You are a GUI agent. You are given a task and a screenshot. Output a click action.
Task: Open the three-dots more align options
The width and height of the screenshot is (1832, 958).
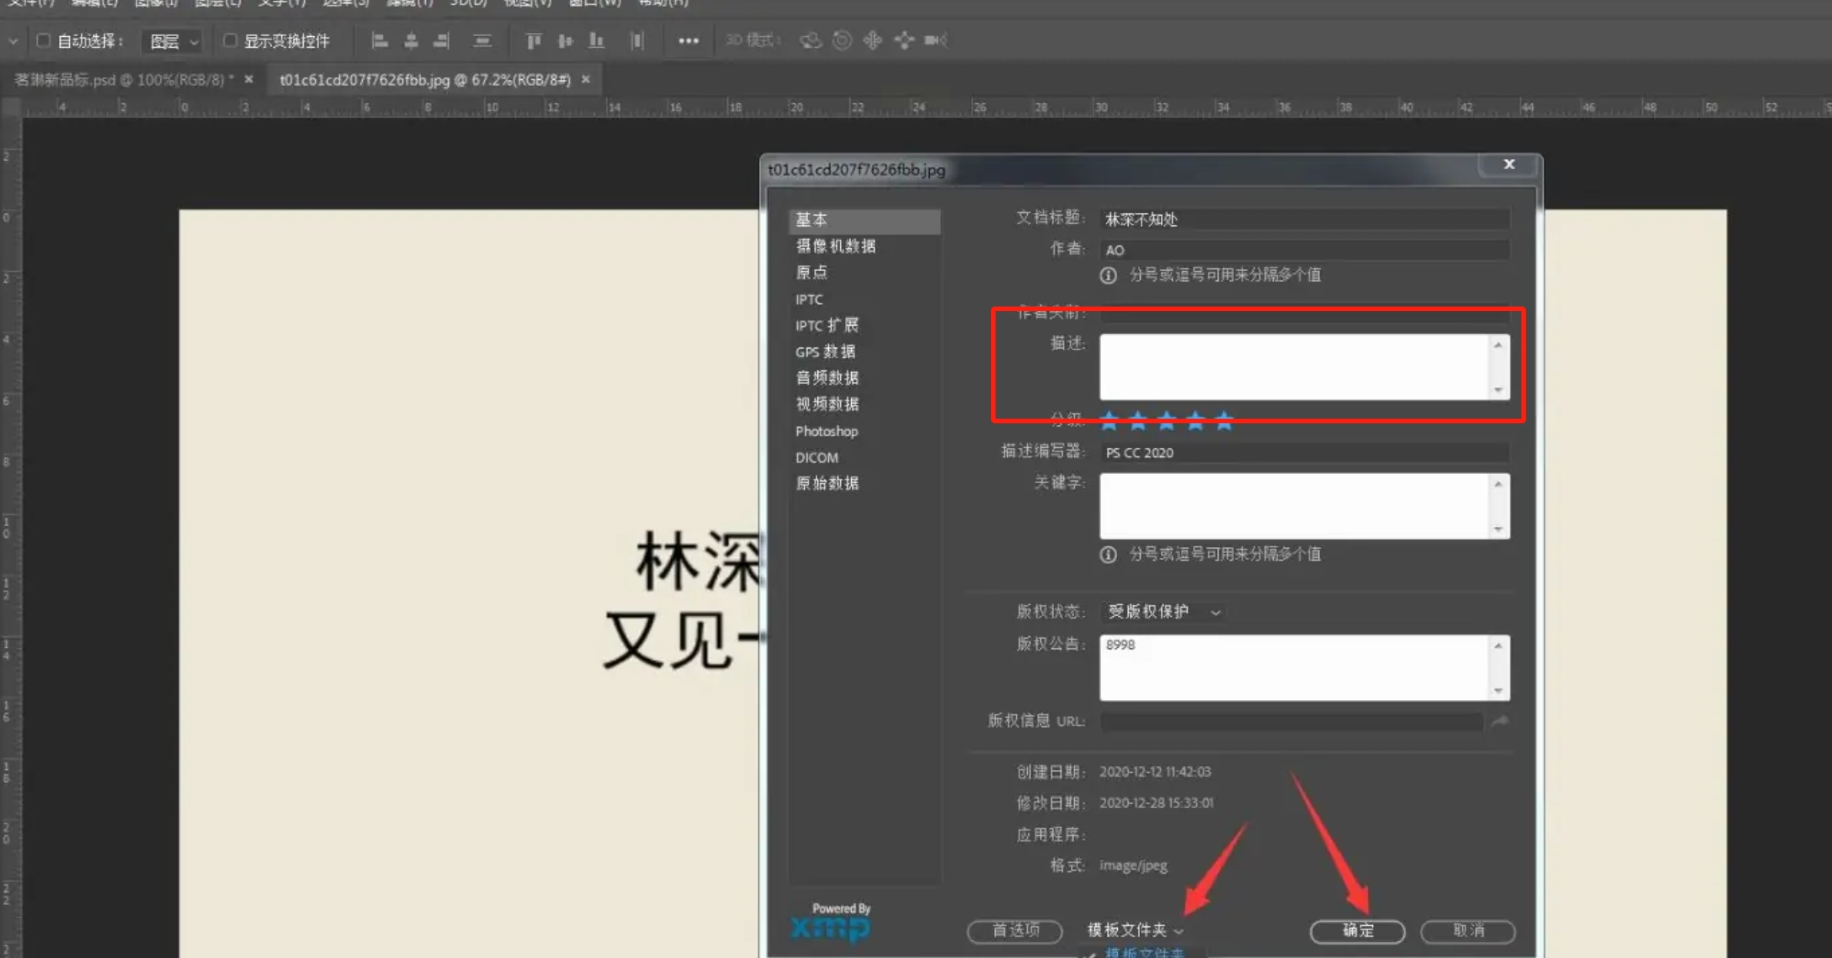pos(688,41)
